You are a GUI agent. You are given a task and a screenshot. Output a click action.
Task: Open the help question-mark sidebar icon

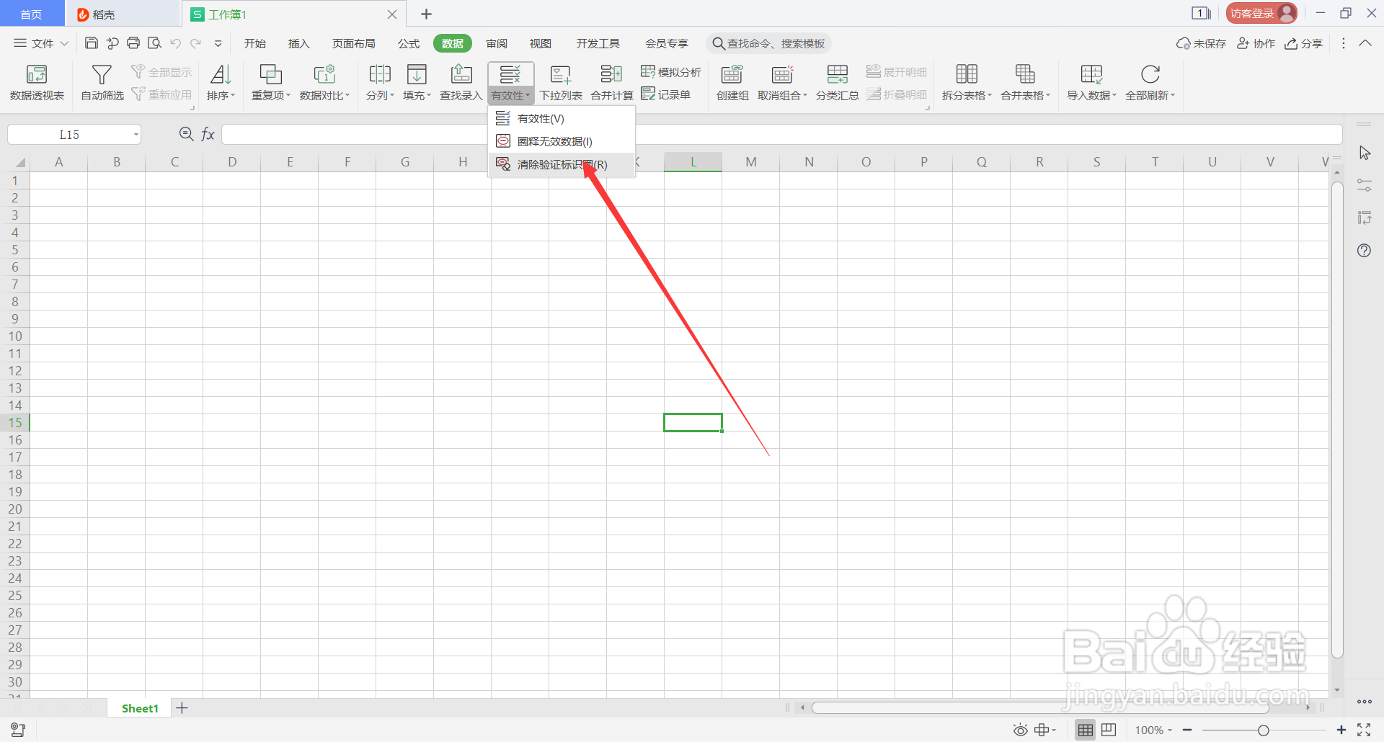click(1364, 251)
